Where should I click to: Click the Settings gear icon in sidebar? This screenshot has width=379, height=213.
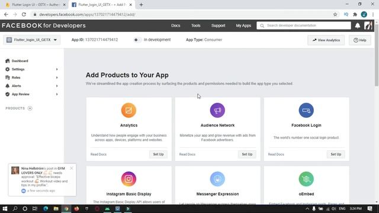coord(8,69)
